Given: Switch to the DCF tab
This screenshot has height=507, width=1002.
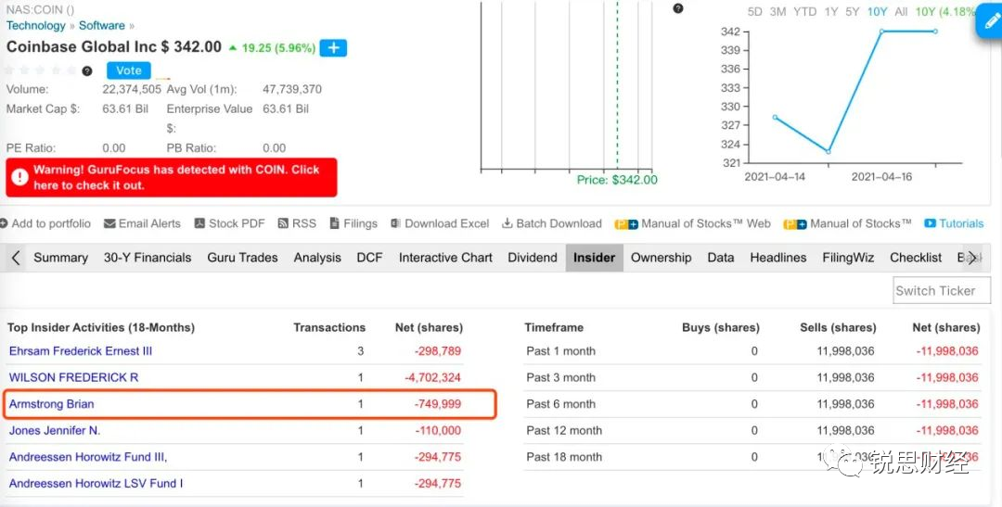Looking at the screenshot, I should (x=369, y=258).
